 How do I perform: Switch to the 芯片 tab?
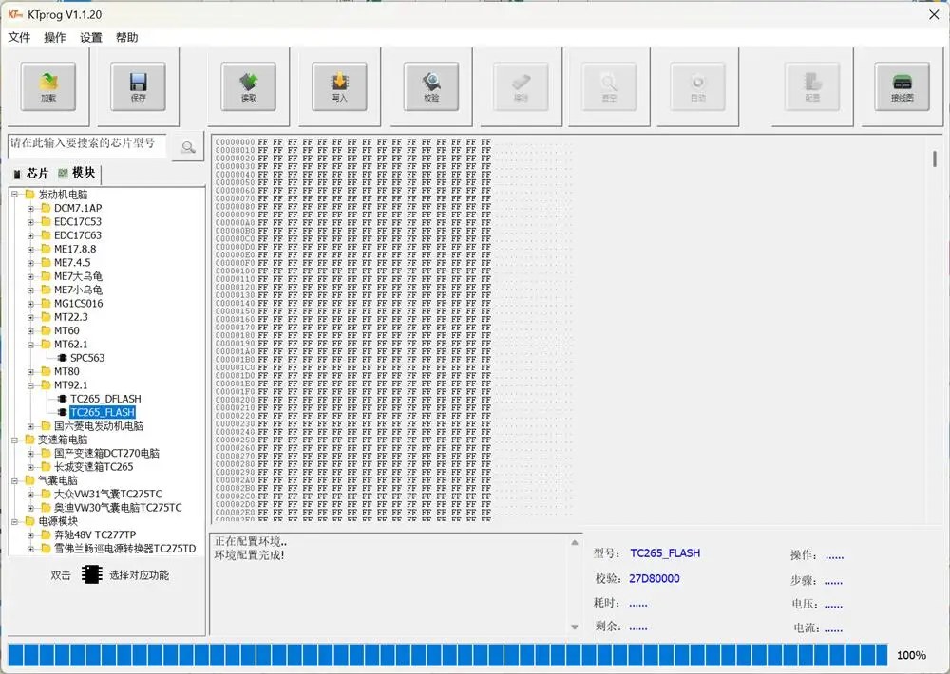tap(30, 174)
